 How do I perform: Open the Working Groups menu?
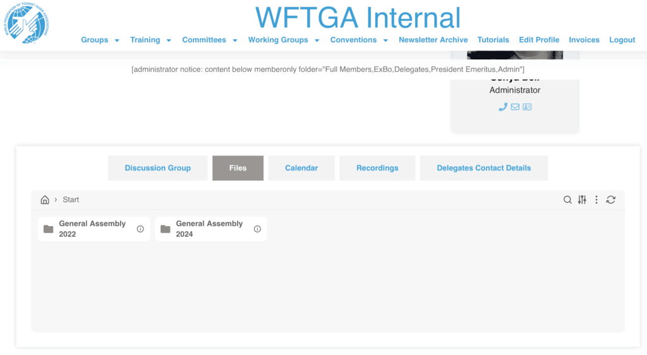click(x=278, y=40)
